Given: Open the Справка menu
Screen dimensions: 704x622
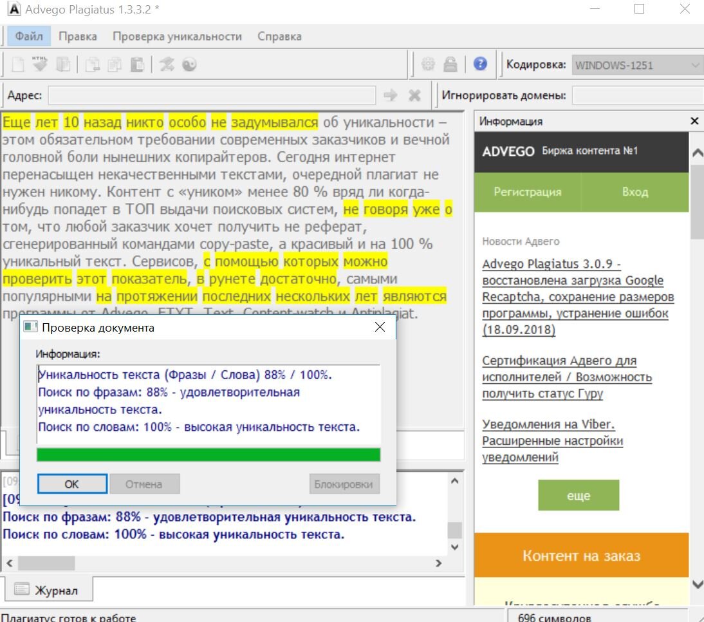Looking at the screenshot, I should pyautogui.click(x=279, y=36).
